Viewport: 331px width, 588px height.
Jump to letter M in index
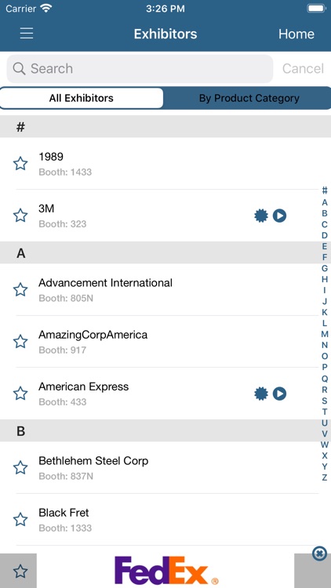pos(325,334)
